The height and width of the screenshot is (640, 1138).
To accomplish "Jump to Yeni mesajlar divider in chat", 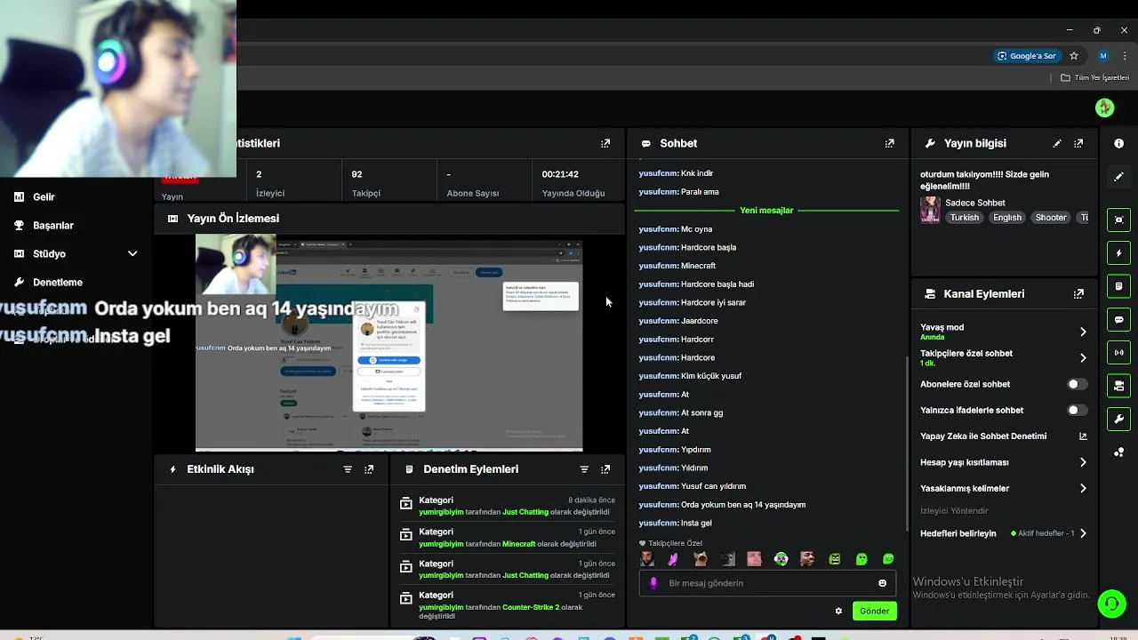I will (766, 211).
